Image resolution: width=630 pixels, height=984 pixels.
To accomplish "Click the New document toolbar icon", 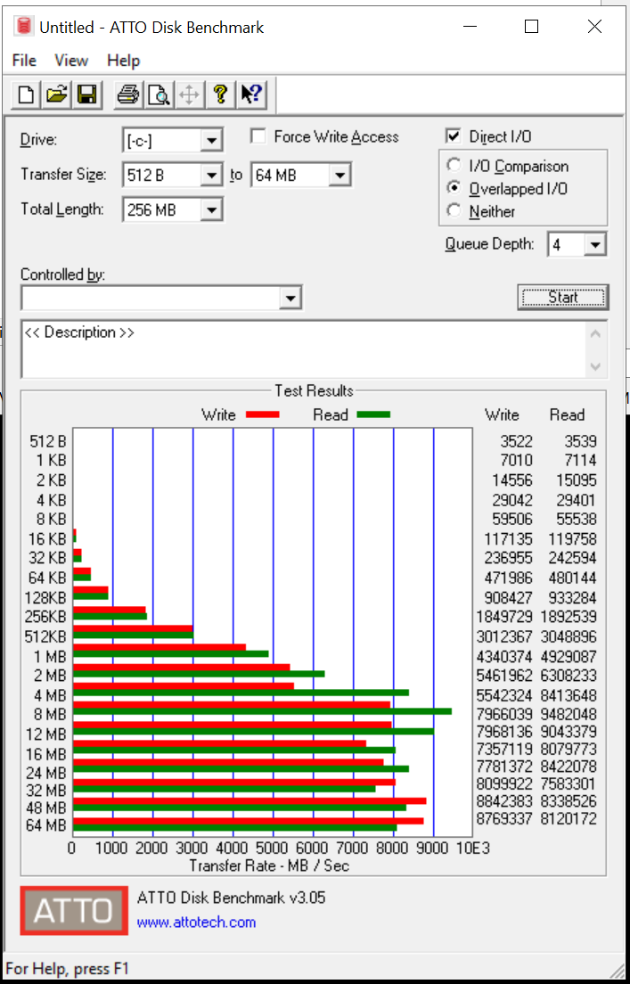I will click(27, 95).
